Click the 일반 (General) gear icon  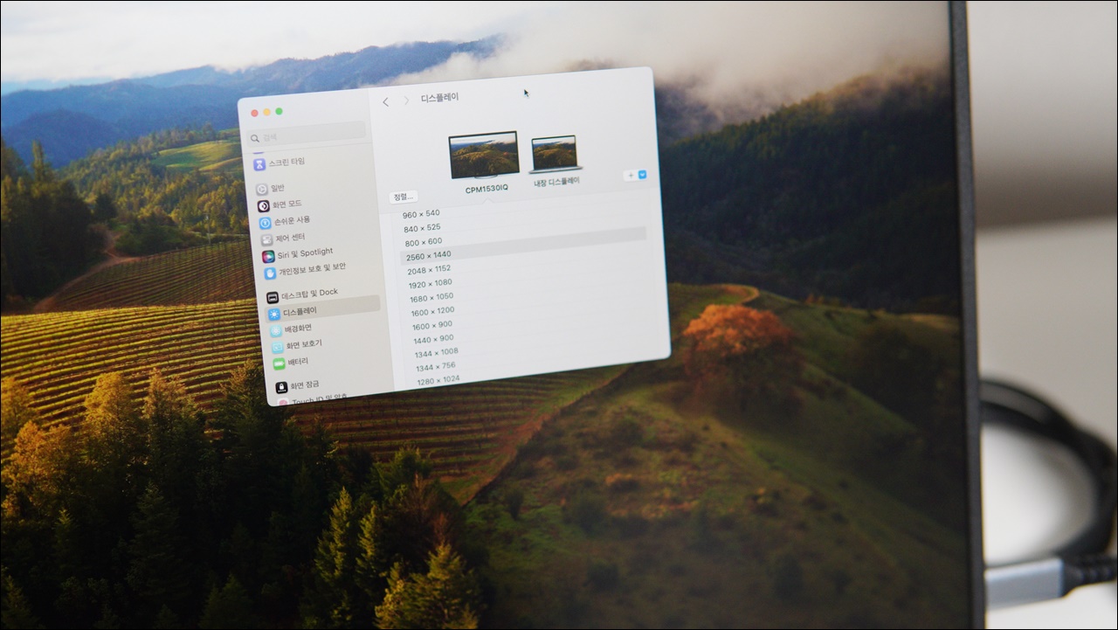[261, 189]
